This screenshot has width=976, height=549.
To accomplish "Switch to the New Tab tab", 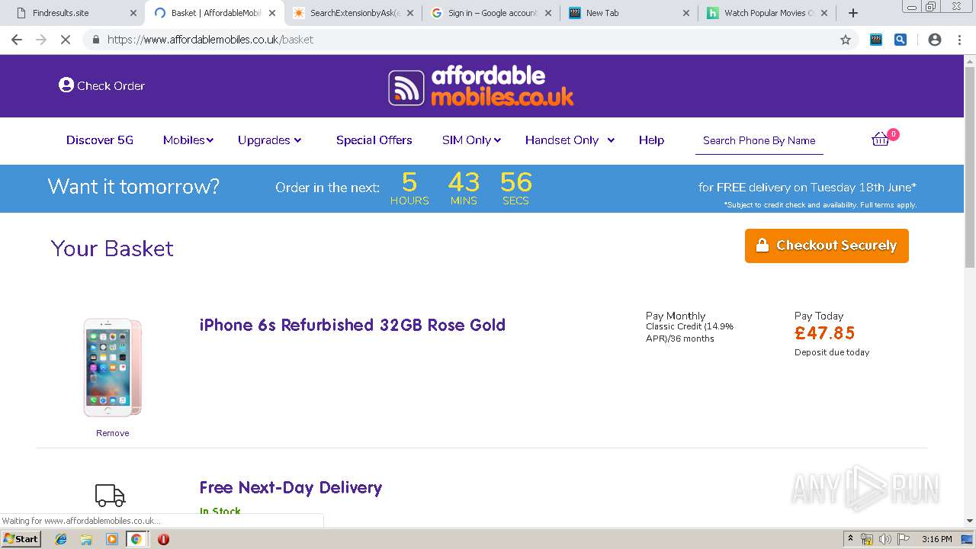I will click(x=630, y=13).
